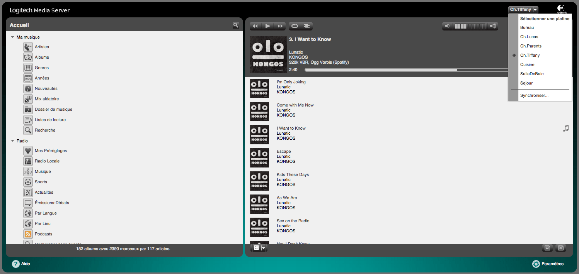Open the Artistes library icon
The image size is (579, 274).
pyautogui.click(x=28, y=47)
